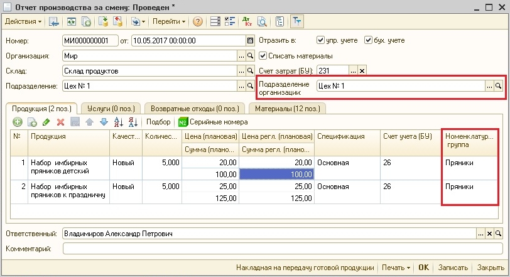Toggle the бух. учете checkbox
Image resolution: width=510 pixels, height=277 pixels.
tap(368, 40)
